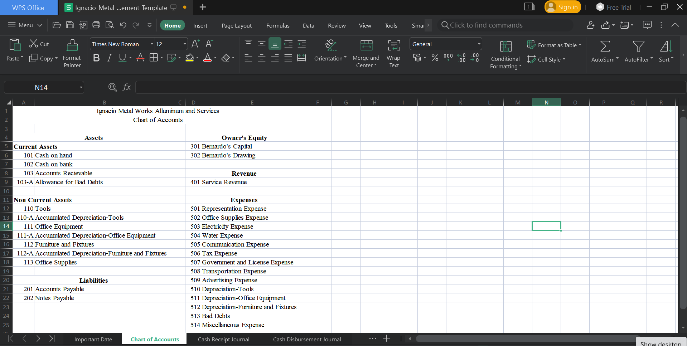Select the Data ribbon tab

click(309, 25)
